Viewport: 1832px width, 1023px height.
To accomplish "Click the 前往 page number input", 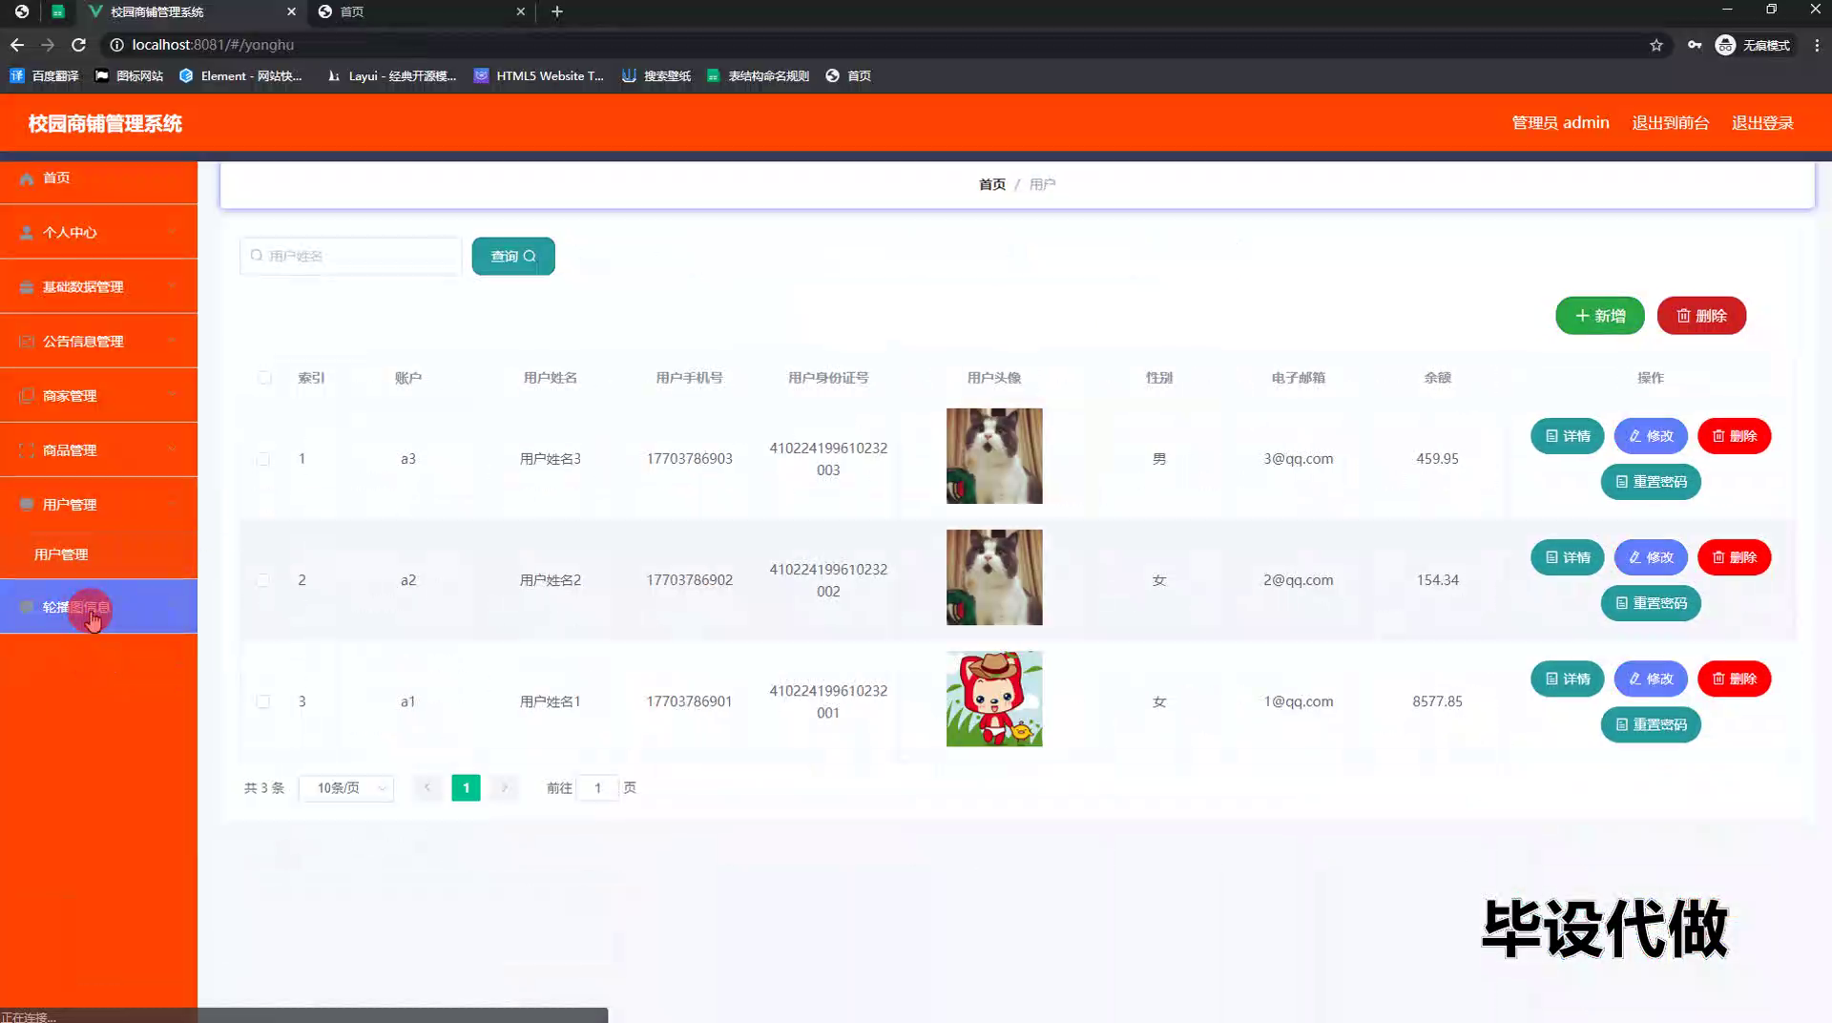I will [598, 788].
